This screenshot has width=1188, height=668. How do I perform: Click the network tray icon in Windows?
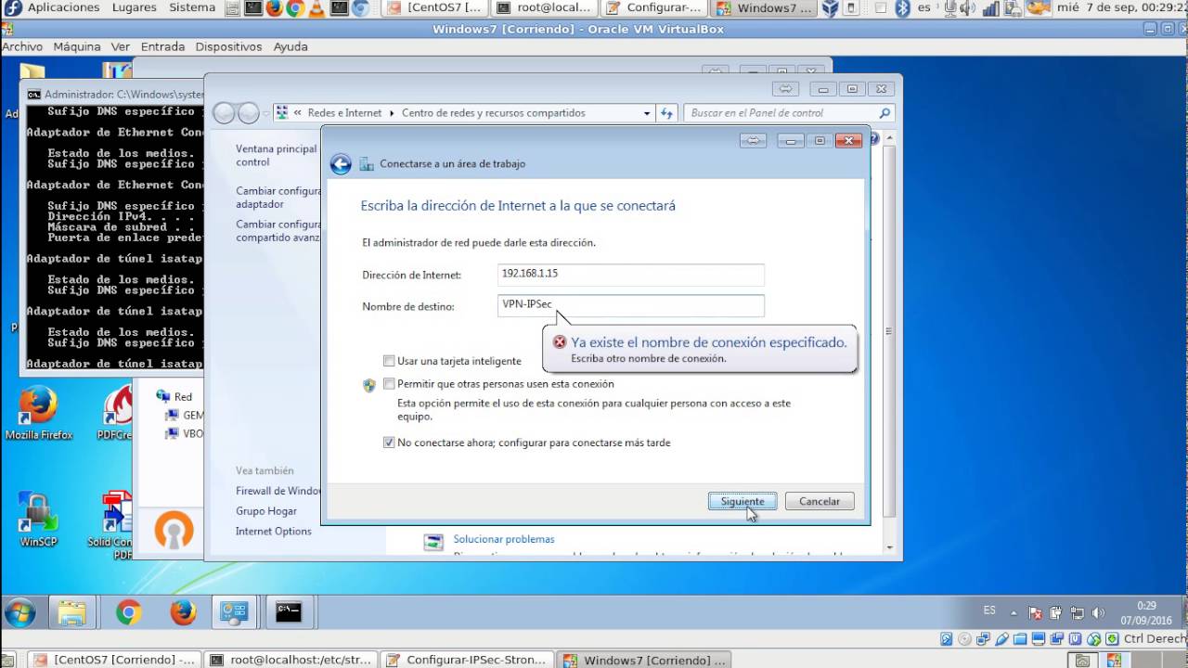coord(1078,613)
